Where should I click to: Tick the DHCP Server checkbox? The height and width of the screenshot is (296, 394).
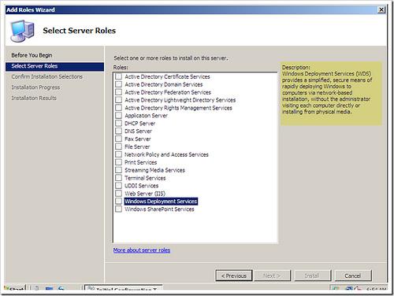[118, 124]
